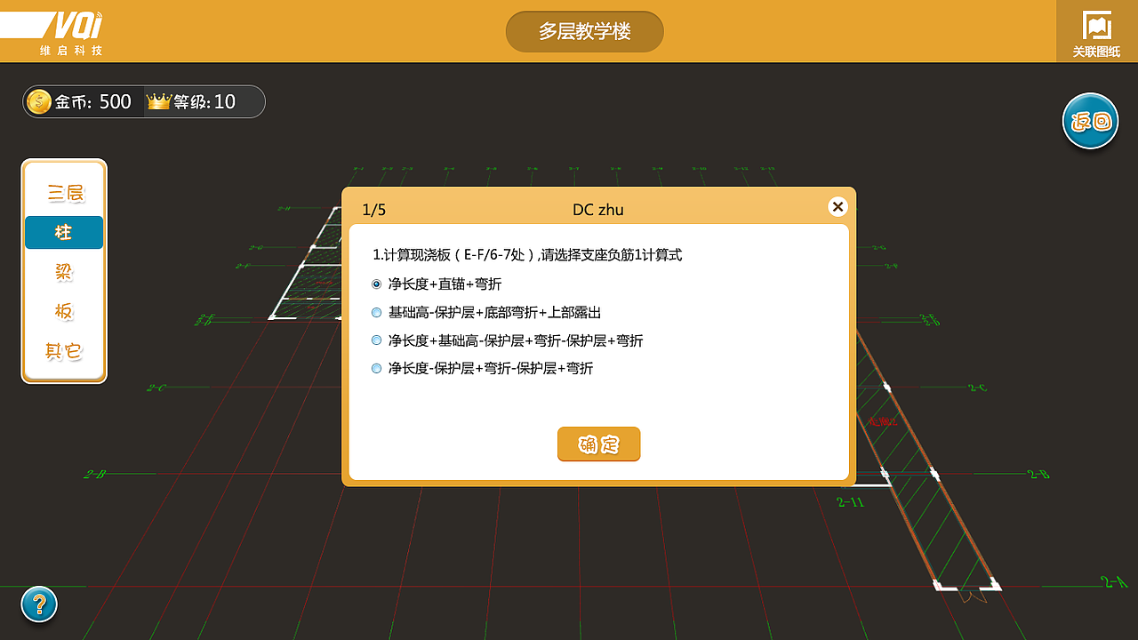Open the 关联图纸 linked drawings icon
The width and height of the screenshot is (1138, 640).
(x=1096, y=33)
